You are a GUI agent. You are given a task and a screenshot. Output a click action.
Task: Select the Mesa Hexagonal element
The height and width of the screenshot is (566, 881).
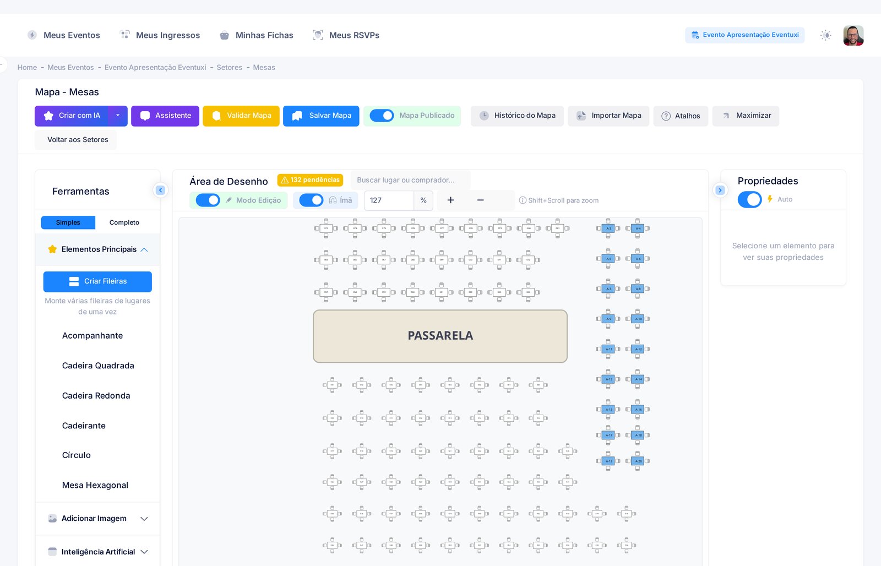click(x=95, y=485)
